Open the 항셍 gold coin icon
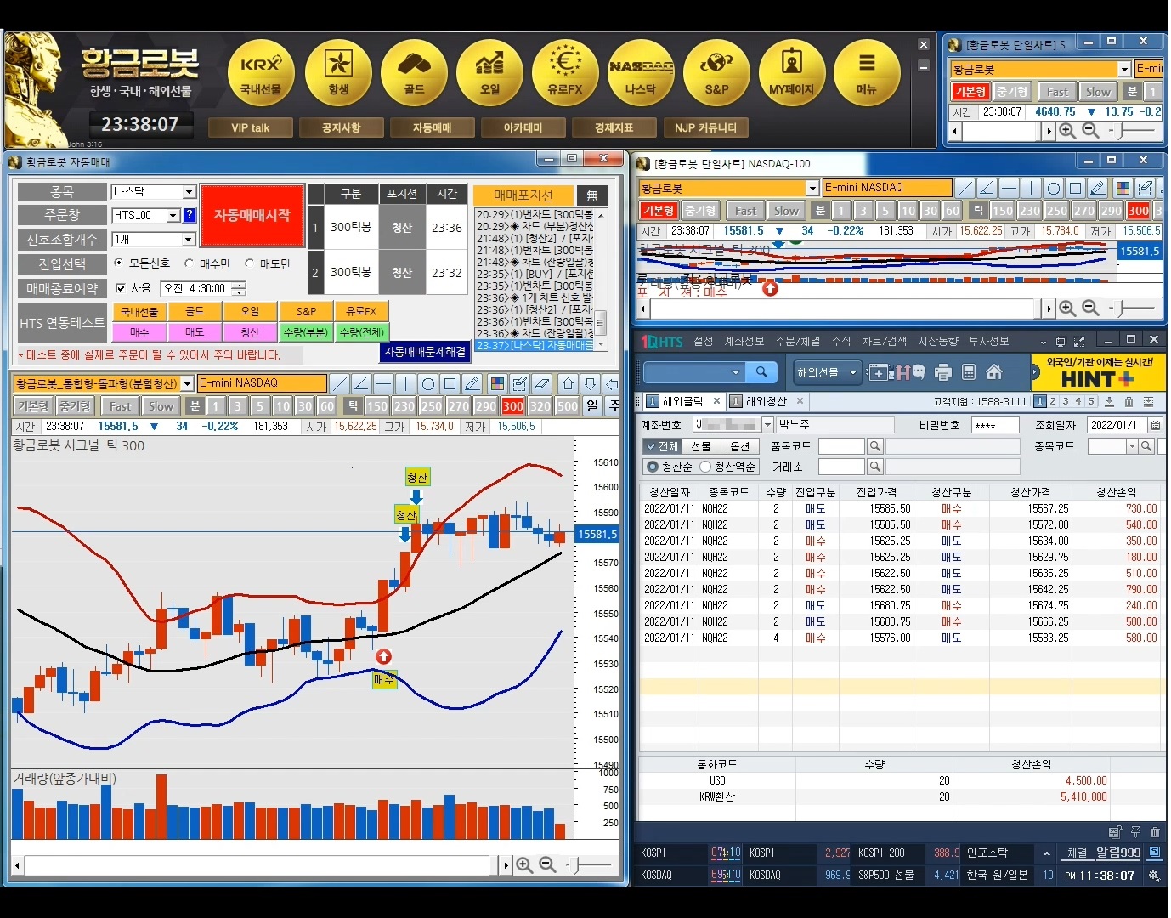Viewport: 1171px width, 918px height. 338,71
